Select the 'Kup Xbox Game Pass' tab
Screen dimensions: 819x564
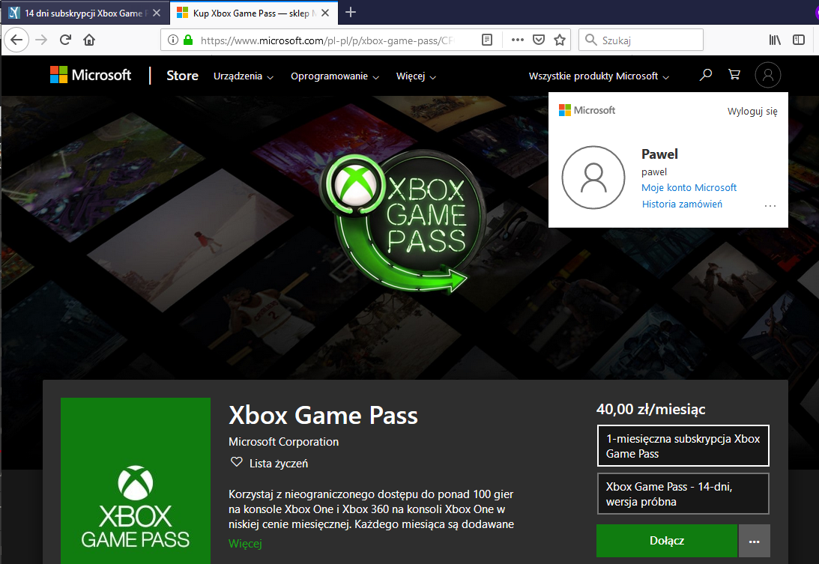coord(253,13)
